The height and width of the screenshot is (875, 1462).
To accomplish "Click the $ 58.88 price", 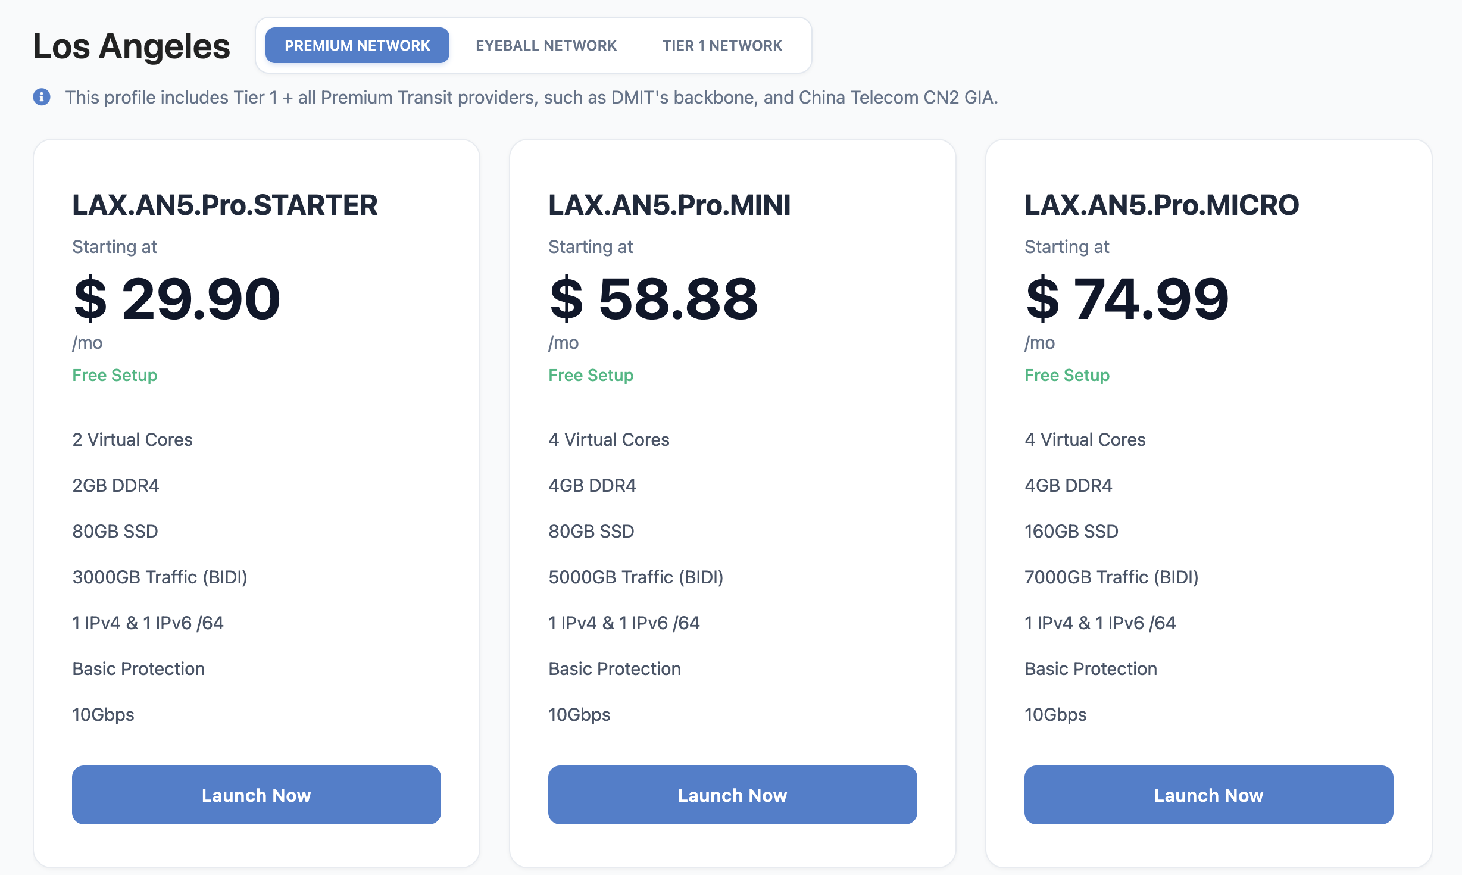I will click(x=654, y=299).
